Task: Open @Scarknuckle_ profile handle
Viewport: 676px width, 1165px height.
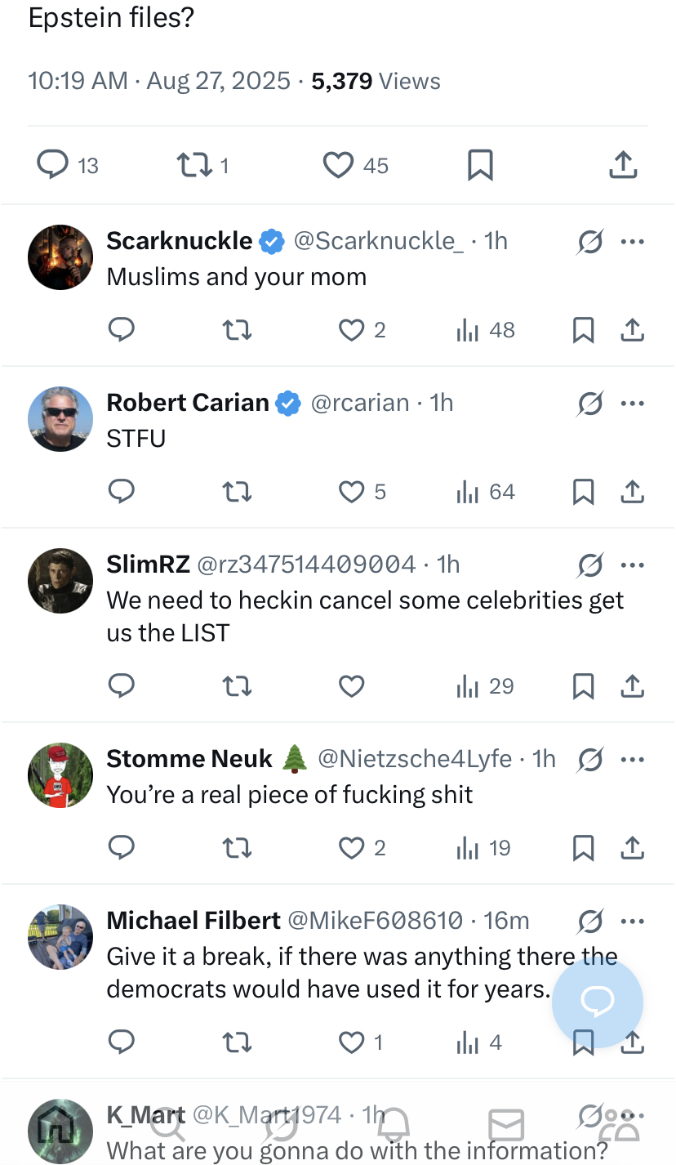Action: 378,241
